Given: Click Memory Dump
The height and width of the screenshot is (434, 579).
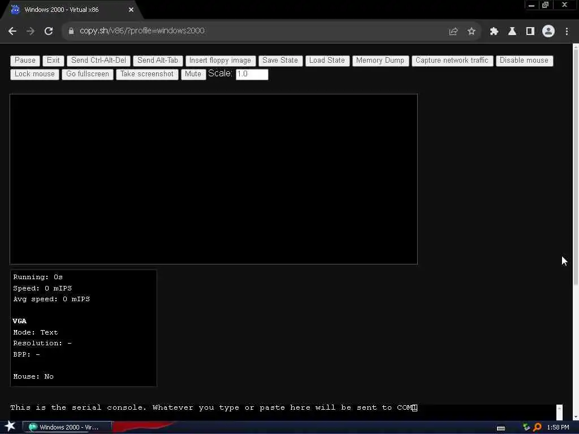Looking at the screenshot, I should tap(381, 60).
